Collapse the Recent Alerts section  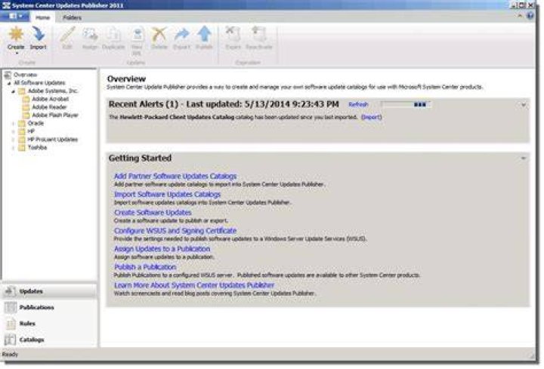[524, 105]
